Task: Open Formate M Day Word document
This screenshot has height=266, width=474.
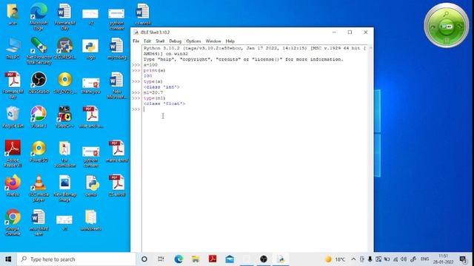Action: click(x=64, y=16)
